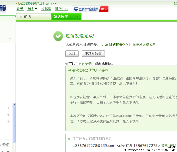Expand the first plus item in lower sidebar
Viewport: 177px width, 152px height.
pyautogui.click(x=8, y=108)
